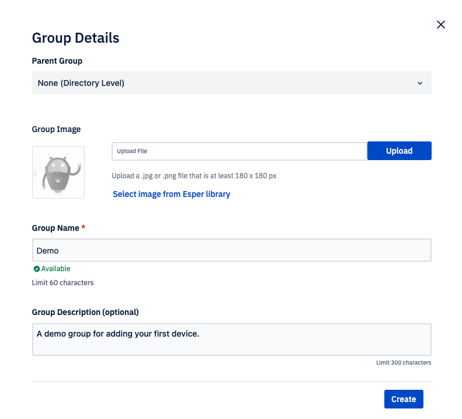Click the Group Name field containing Demo
462x419 pixels.
[x=232, y=250]
